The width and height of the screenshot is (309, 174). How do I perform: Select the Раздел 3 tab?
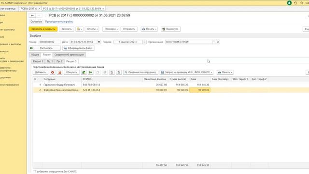coord(71,61)
